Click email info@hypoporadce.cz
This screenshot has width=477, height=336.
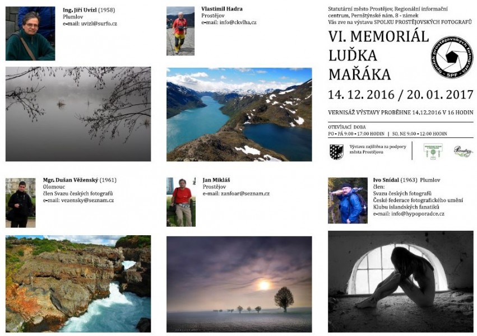pos(418,214)
